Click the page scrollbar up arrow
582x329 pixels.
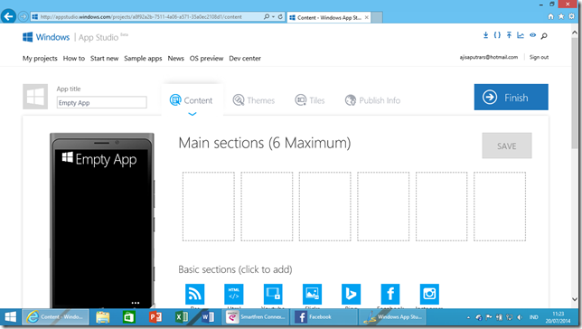pos(574,33)
